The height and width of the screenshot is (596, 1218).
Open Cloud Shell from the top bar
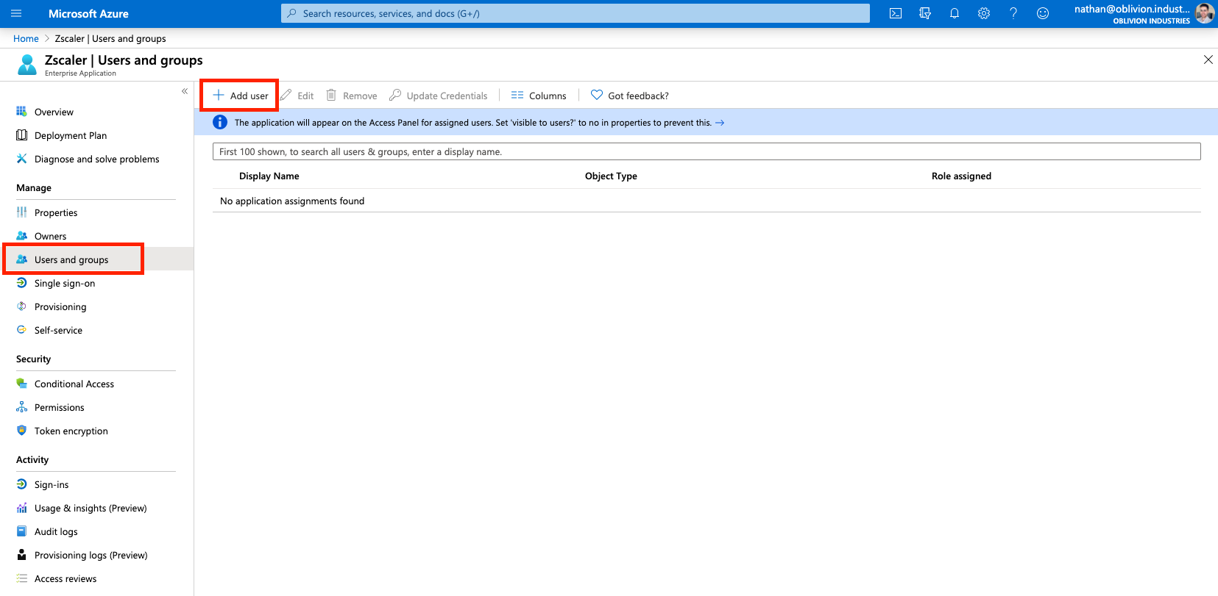[x=896, y=13]
